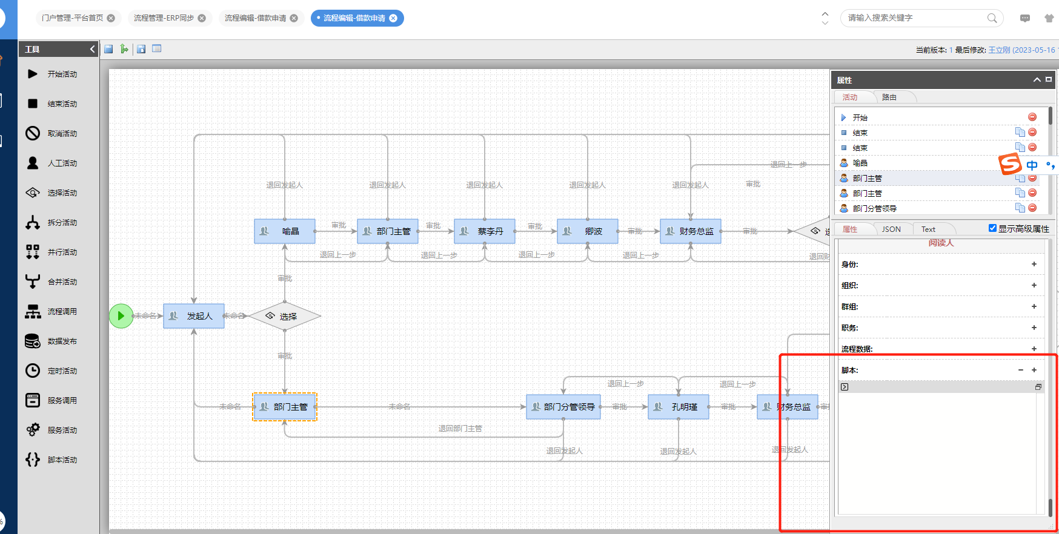Screen dimensions: 1059x534
Task: Choose the 拆分活动 tool
Action: [x=33, y=222]
